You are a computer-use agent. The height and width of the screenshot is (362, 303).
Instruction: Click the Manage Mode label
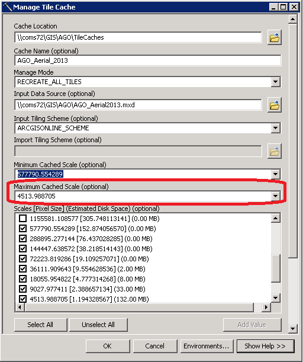[34, 72]
